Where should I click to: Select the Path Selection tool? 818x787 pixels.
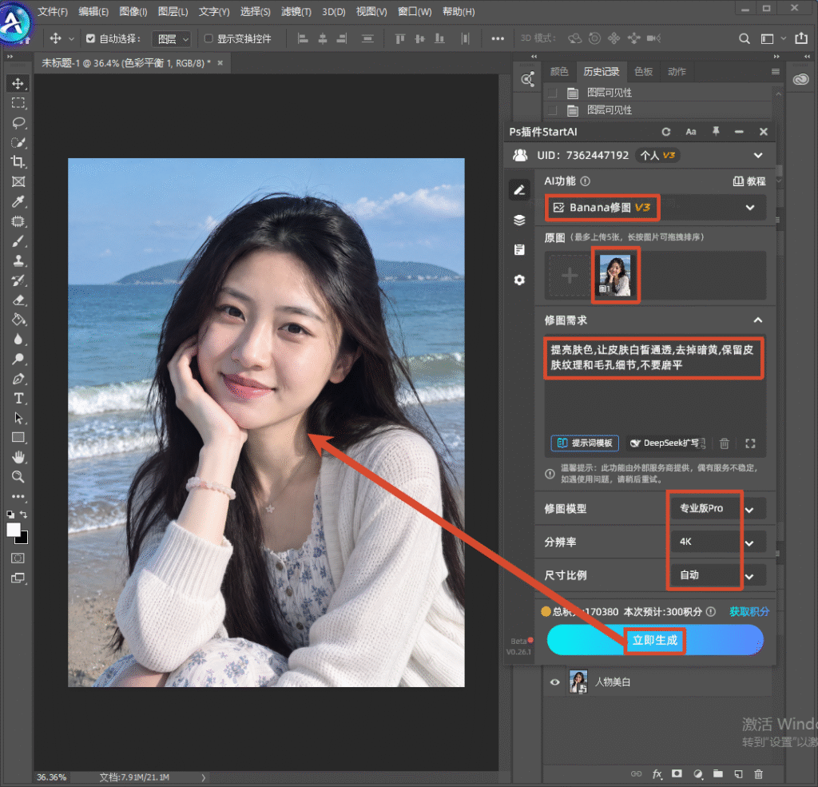[x=18, y=418]
